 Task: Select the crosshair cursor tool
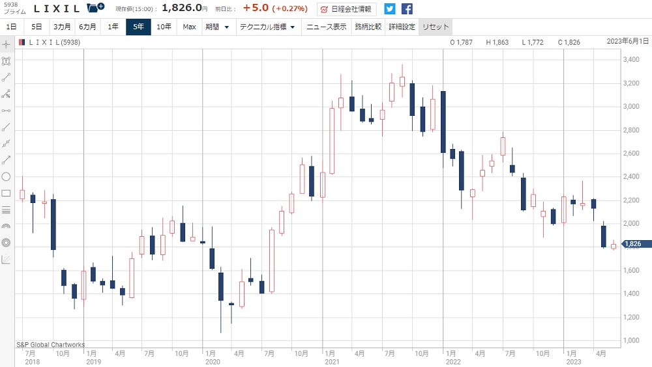tap(6, 44)
